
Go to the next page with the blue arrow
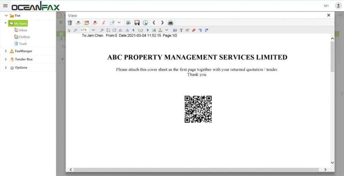(x=148, y=30)
